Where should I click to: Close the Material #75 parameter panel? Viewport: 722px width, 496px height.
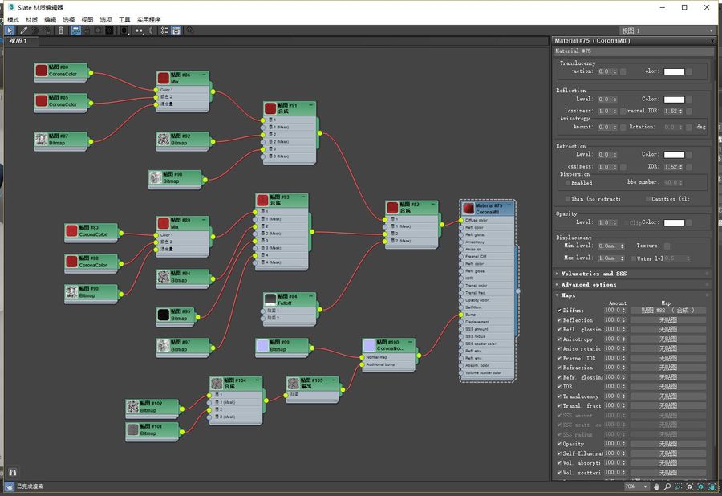pyautogui.click(x=713, y=41)
